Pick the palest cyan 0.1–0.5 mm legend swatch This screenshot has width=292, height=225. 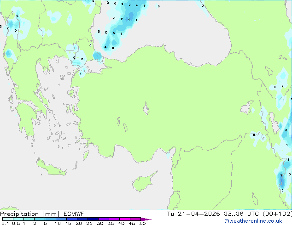pos(8,219)
